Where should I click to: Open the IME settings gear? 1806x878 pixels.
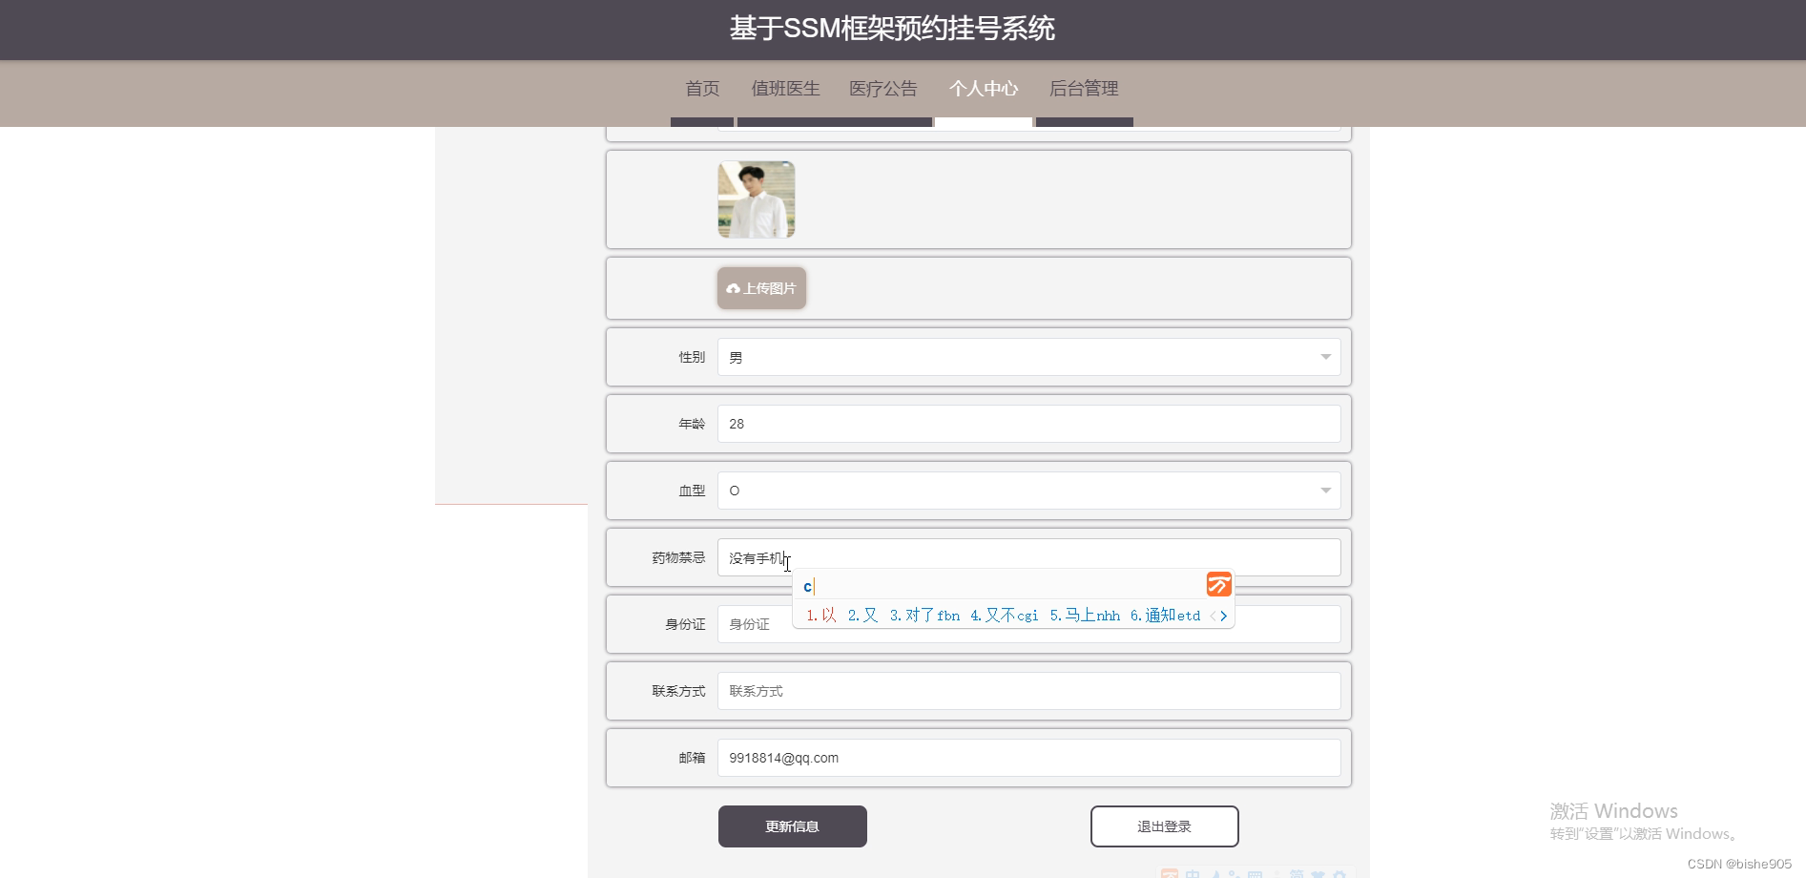1339,875
